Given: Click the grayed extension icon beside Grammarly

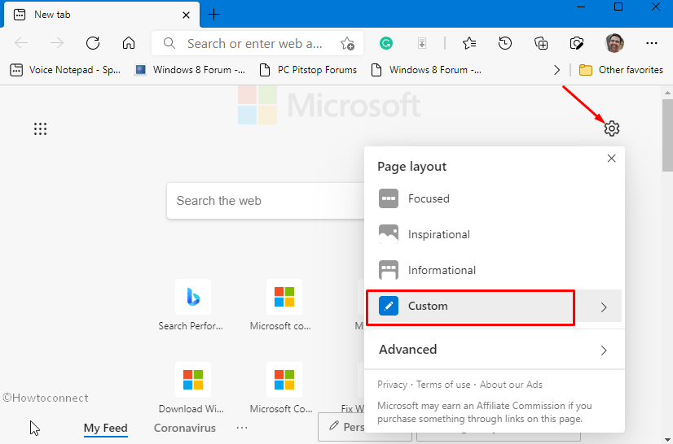Looking at the screenshot, I should [422, 43].
